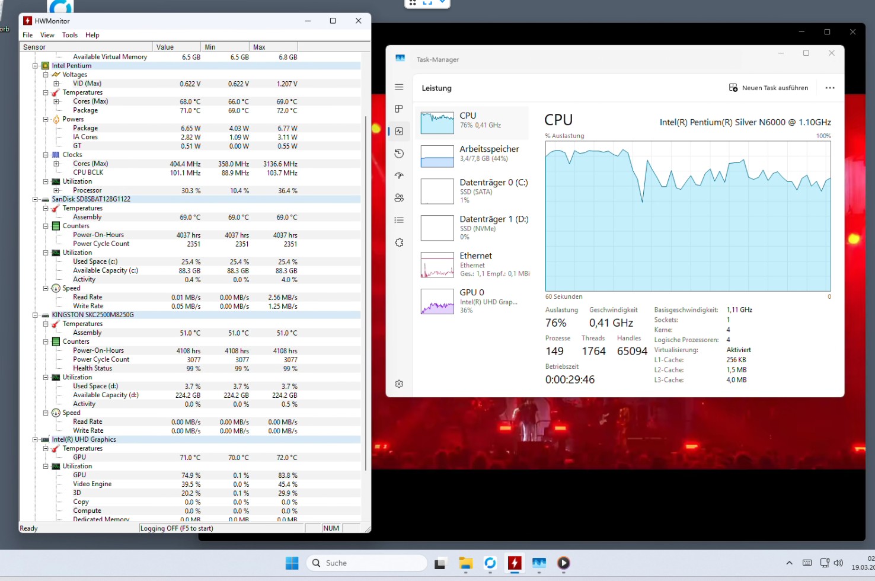
Task: Open the Details list icon in Task-Manager sidebar
Action: [x=399, y=220]
